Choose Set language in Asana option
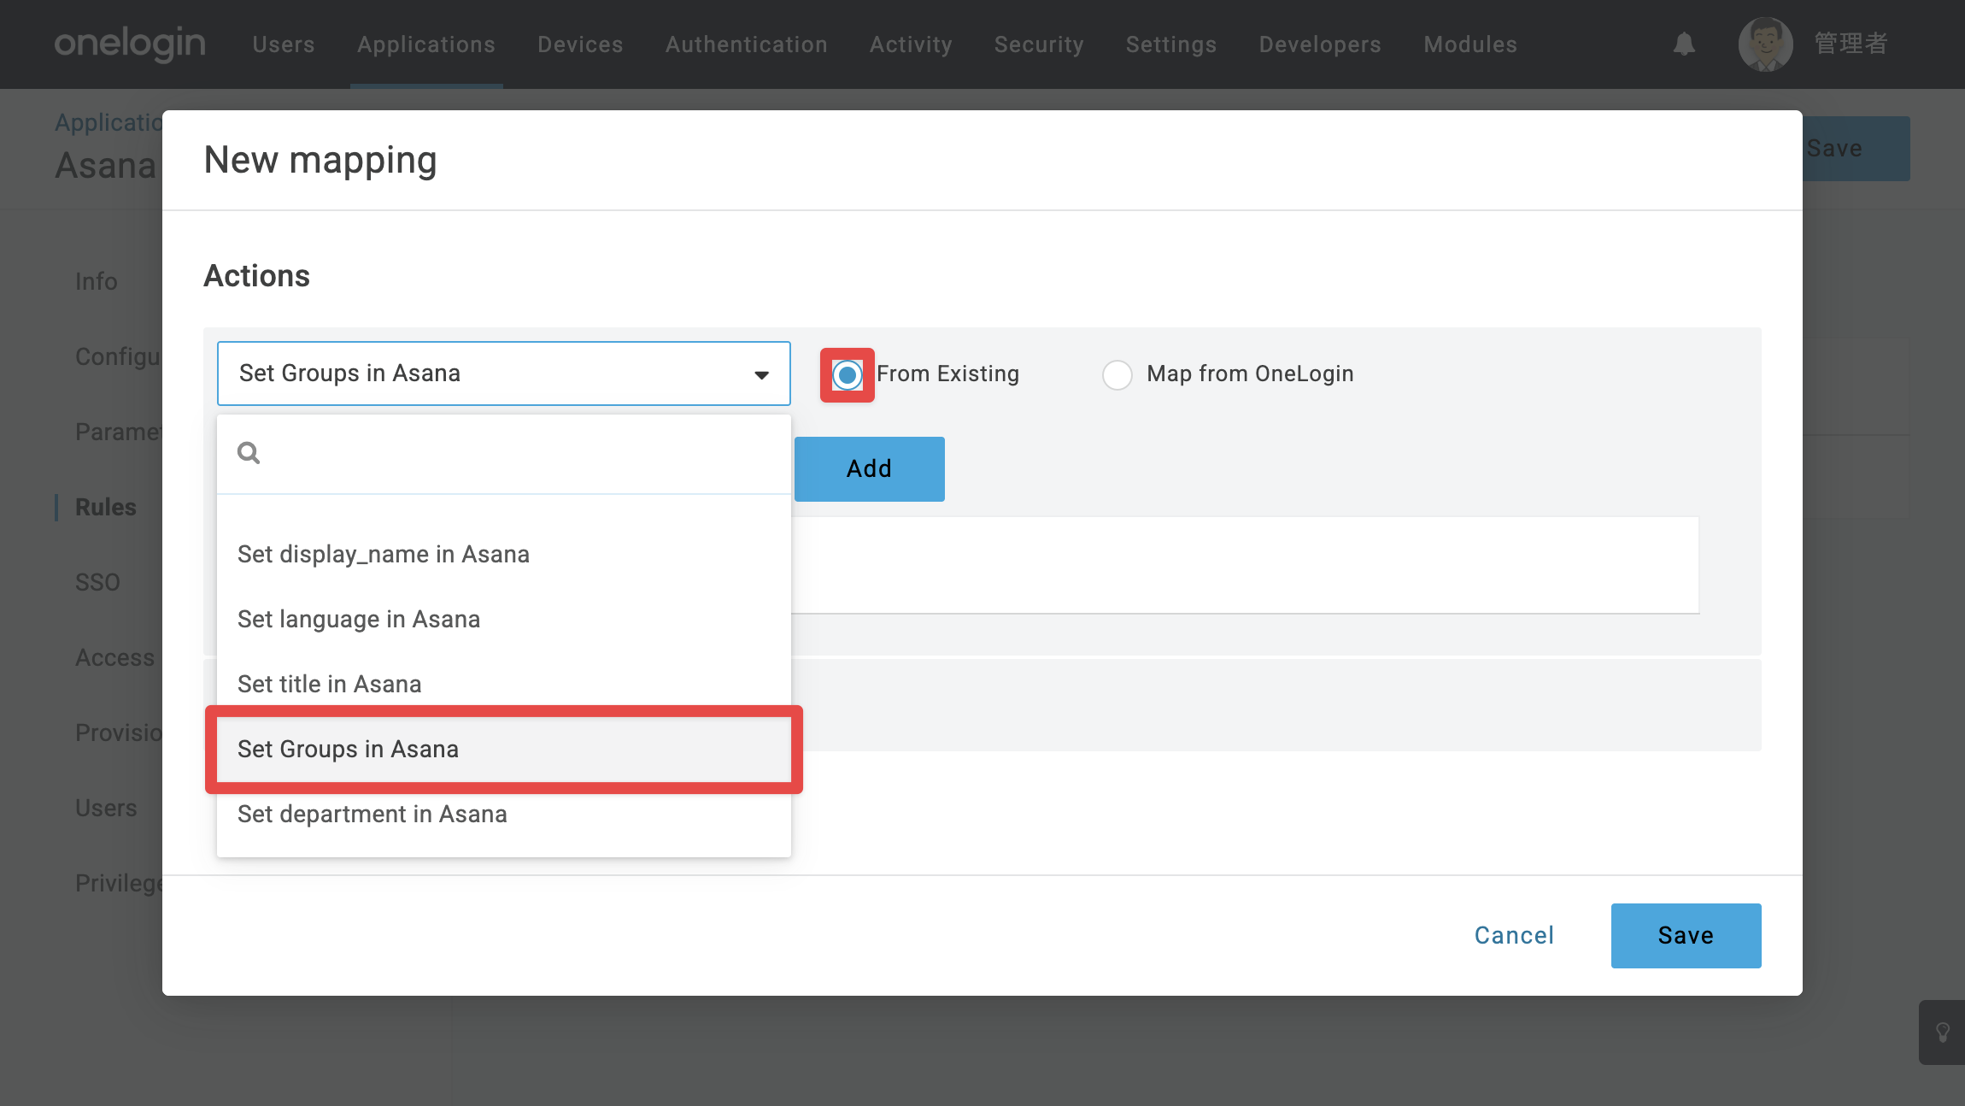This screenshot has width=1965, height=1106. (504, 619)
